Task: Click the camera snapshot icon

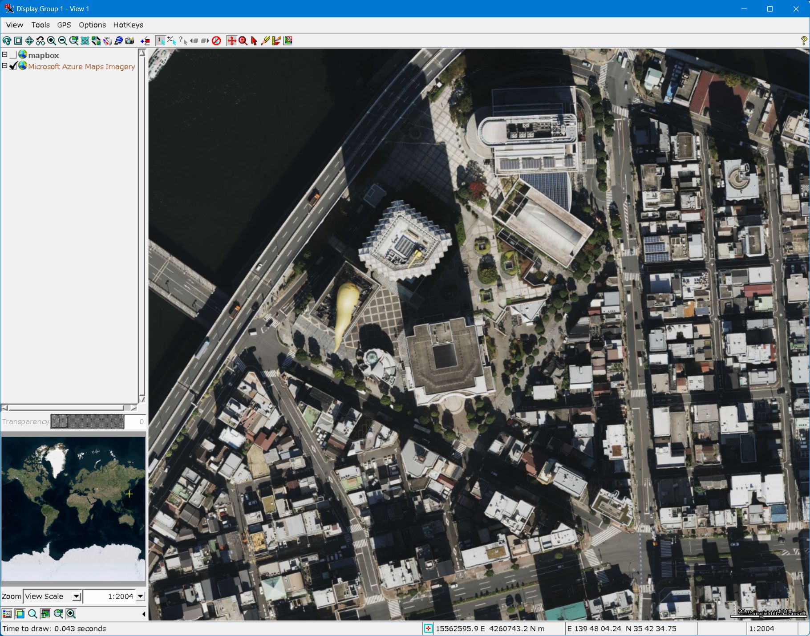Action: 130,41
